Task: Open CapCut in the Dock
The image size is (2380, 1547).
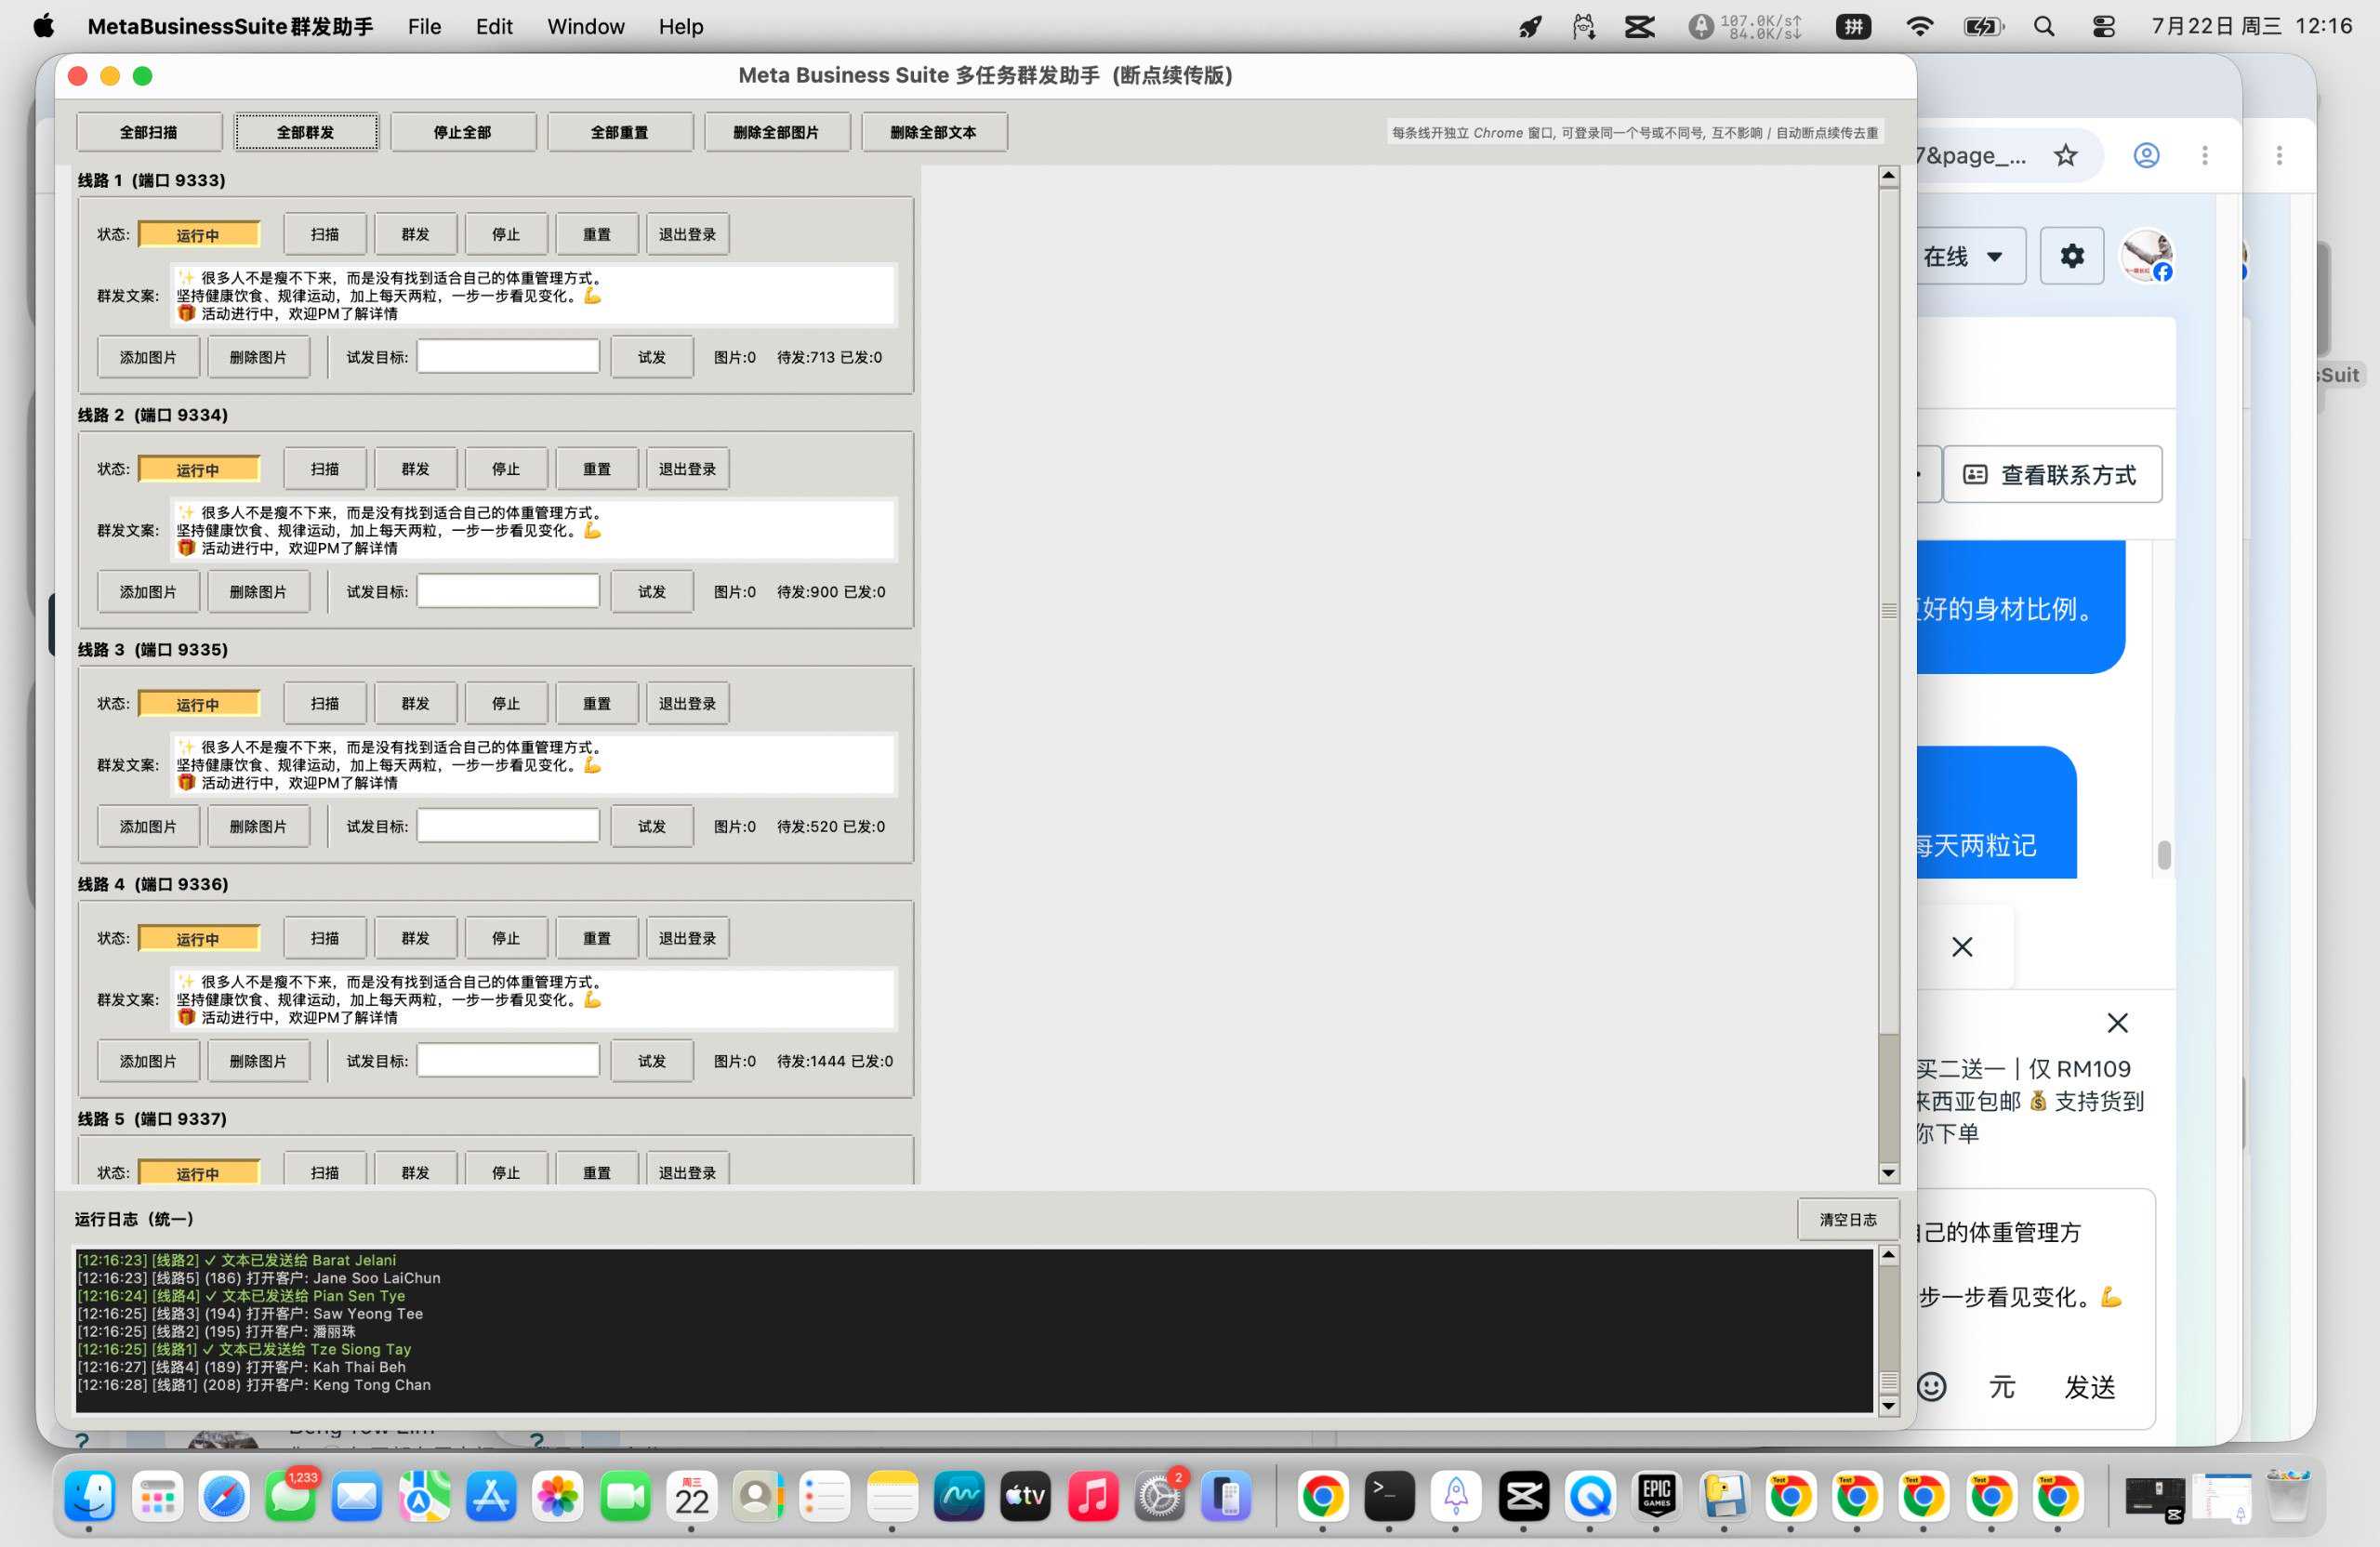Action: click(x=1523, y=1496)
